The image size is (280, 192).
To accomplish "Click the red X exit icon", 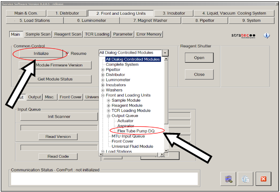I will (263, 179).
